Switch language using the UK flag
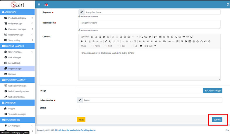The width and height of the screenshot is (230, 134). (x=46, y=5)
